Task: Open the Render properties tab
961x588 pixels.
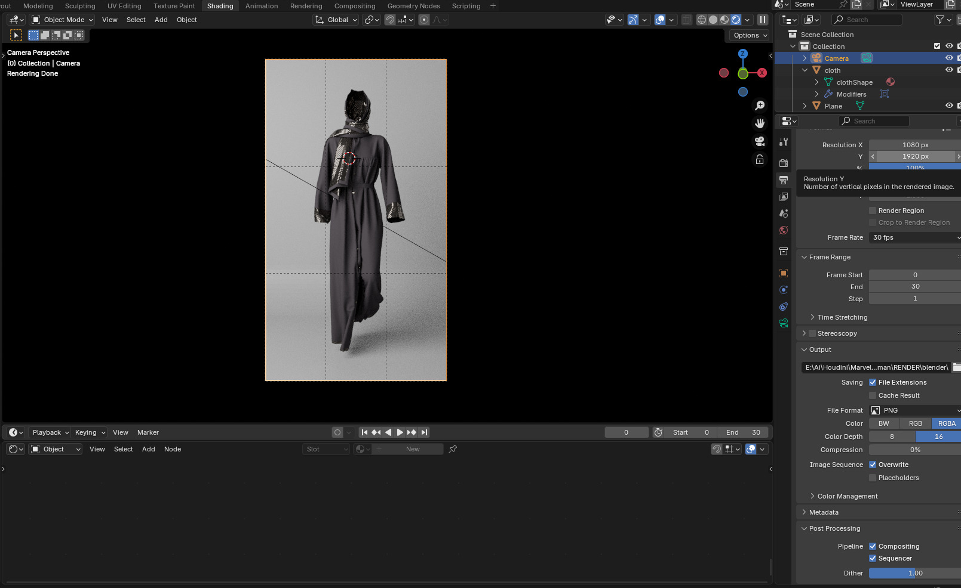Action: click(x=784, y=163)
